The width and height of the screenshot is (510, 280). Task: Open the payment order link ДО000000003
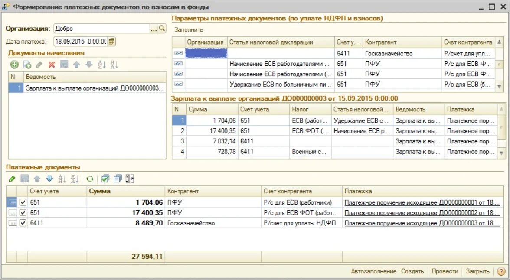[x=422, y=223]
